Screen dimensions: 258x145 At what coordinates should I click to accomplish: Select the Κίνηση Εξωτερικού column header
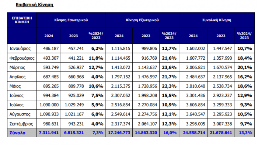[142, 20]
